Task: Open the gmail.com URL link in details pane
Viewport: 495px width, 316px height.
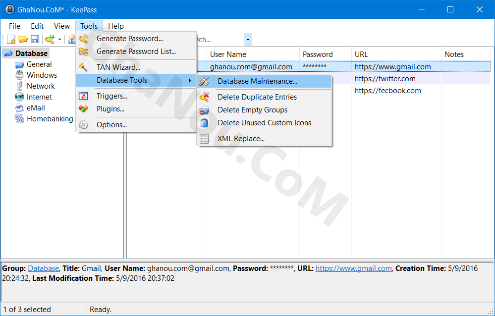Action: click(354, 268)
